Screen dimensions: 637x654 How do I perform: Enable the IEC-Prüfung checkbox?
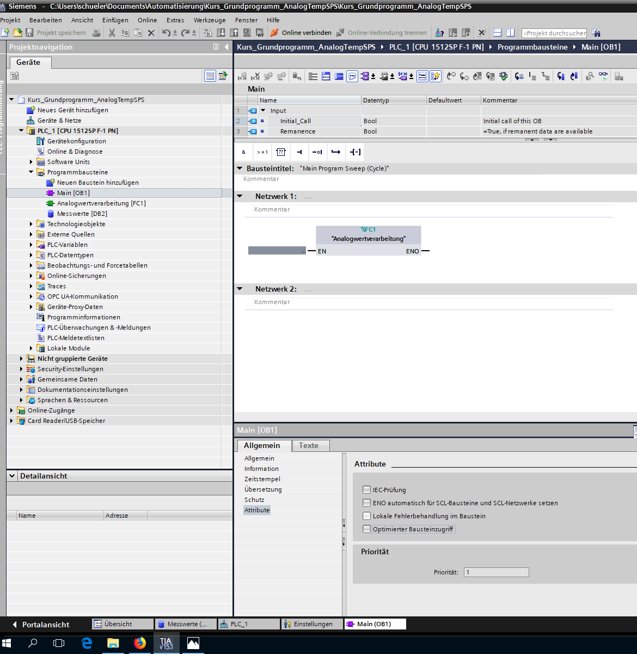pyautogui.click(x=367, y=490)
